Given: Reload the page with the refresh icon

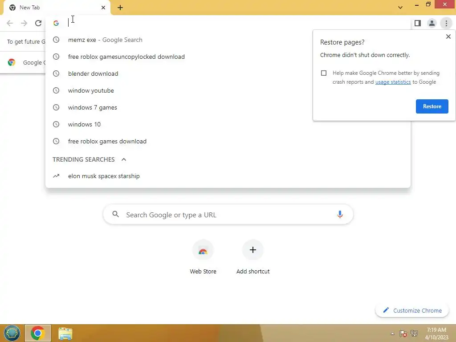Looking at the screenshot, I should click(38, 23).
